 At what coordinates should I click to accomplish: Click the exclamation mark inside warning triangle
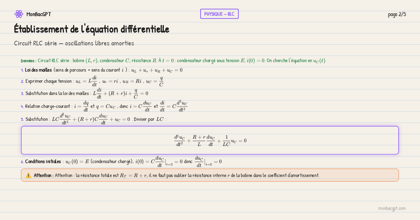coord(29,176)
